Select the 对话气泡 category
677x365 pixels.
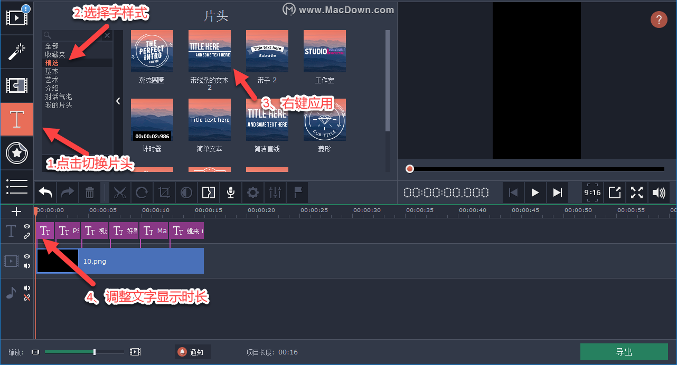58,97
